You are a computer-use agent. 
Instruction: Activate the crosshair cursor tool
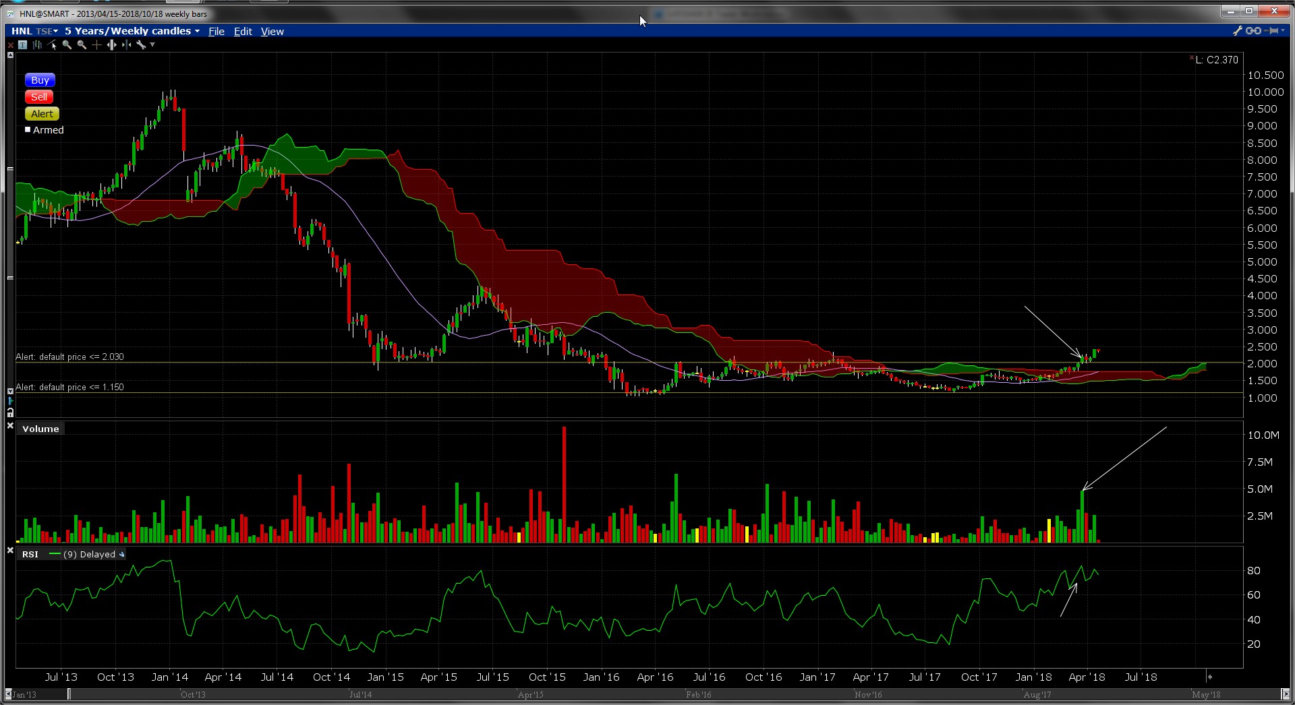(x=96, y=45)
